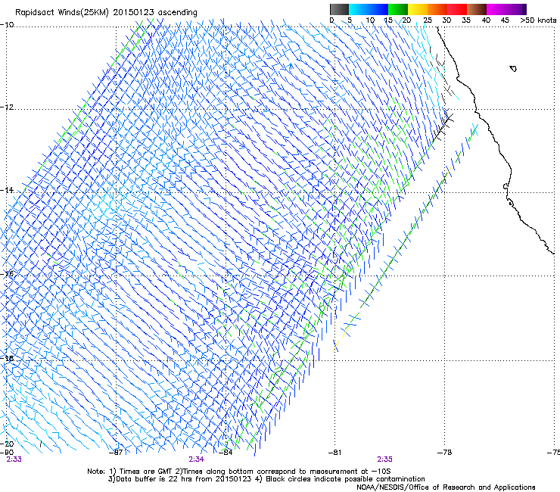Click the 'Data buffer is 22 hrs' note
Screen dimensions: 560x492
tap(266, 479)
